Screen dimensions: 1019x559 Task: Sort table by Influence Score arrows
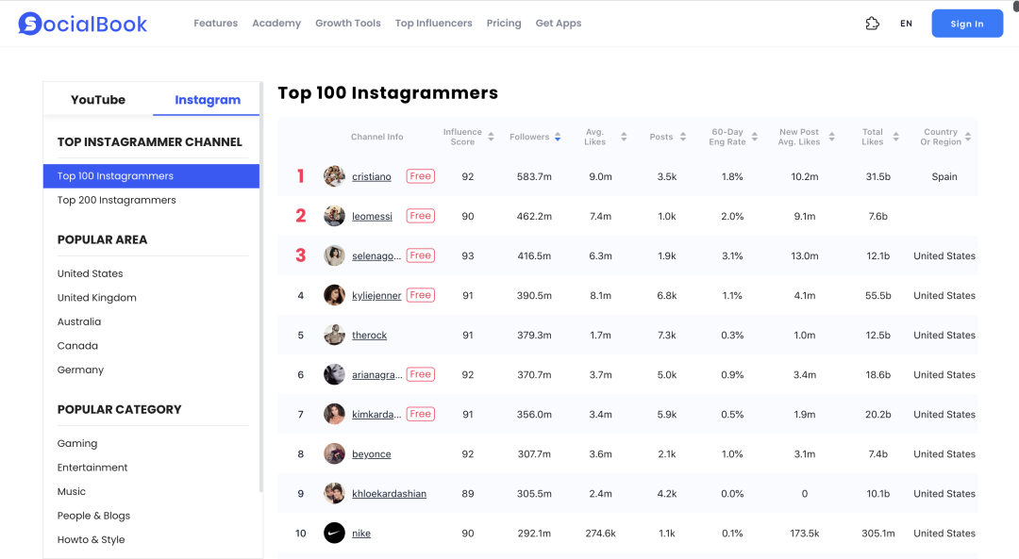[x=491, y=137]
